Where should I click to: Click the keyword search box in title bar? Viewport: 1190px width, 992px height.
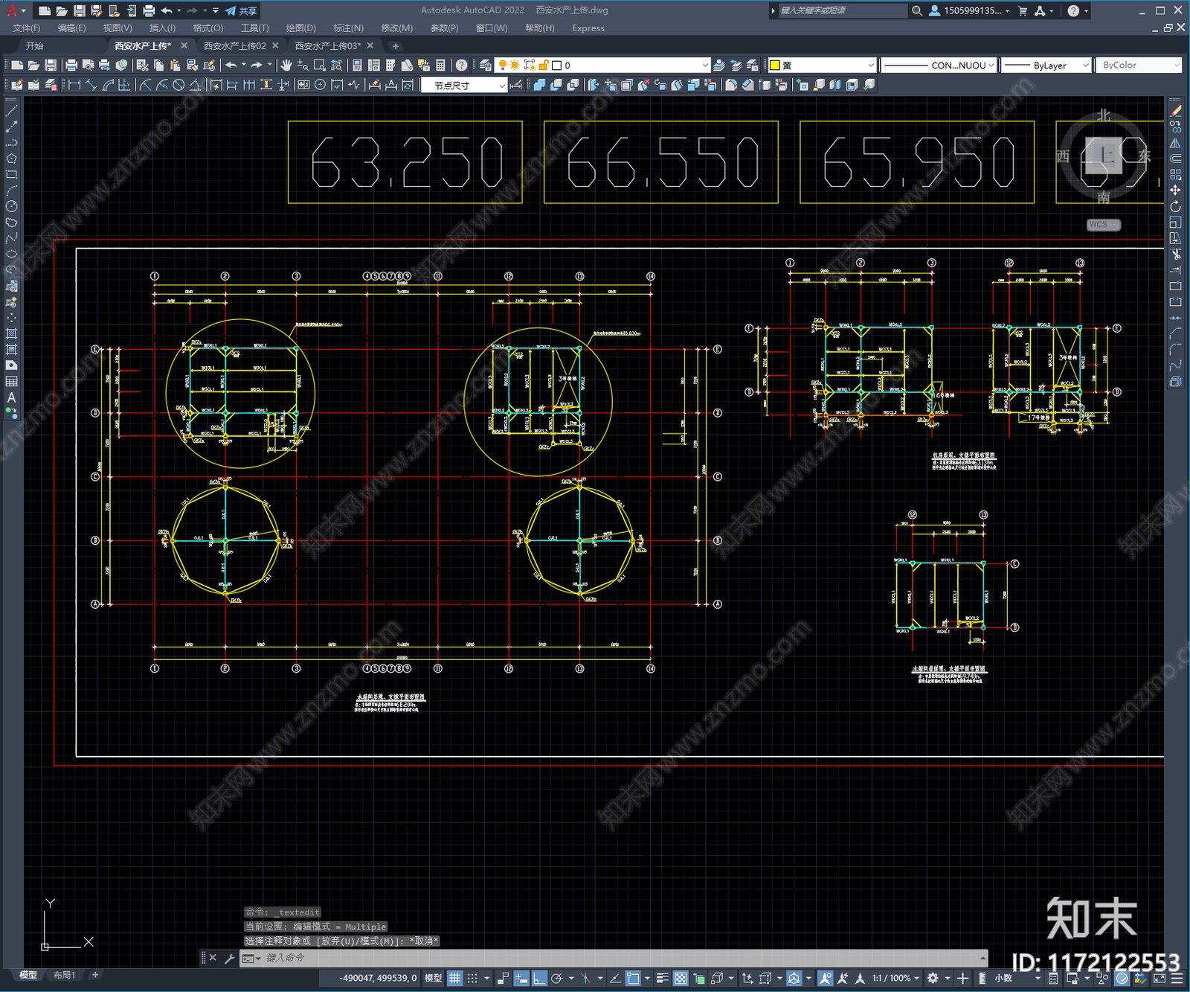pyautogui.click(x=843, y=10)
